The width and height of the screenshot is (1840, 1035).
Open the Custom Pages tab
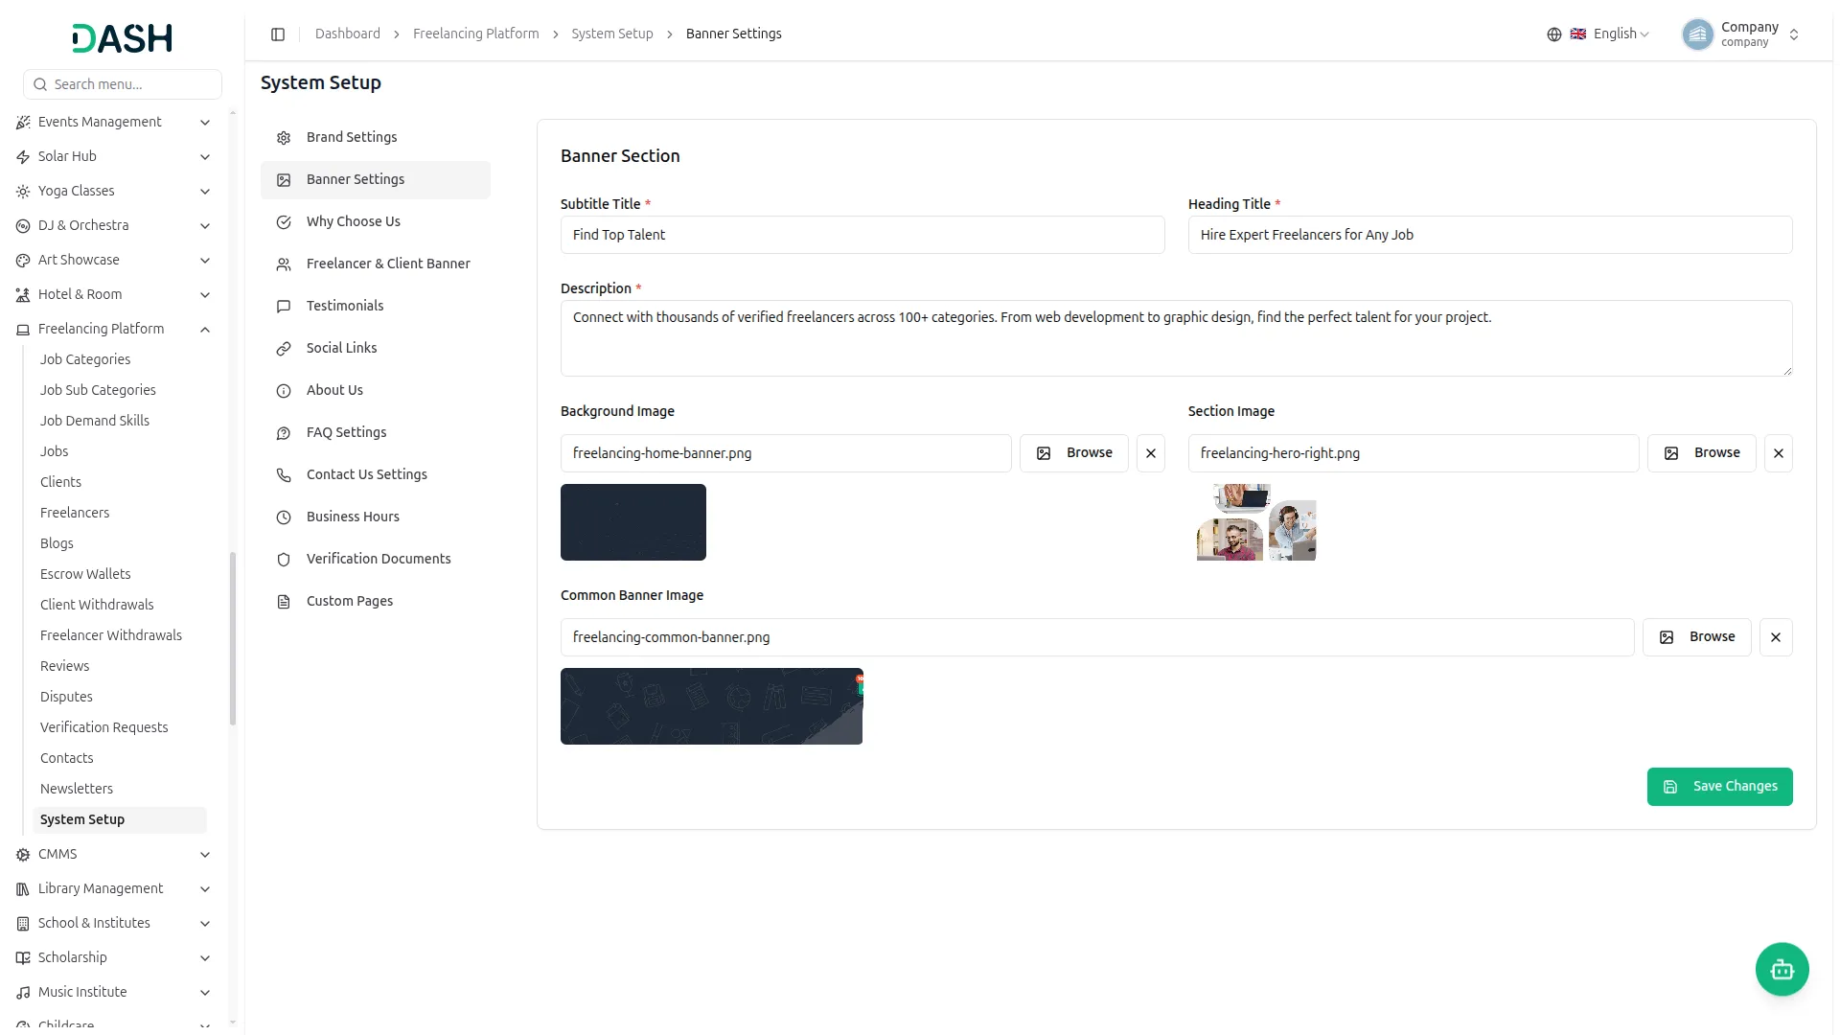click(x=376, y=602)
